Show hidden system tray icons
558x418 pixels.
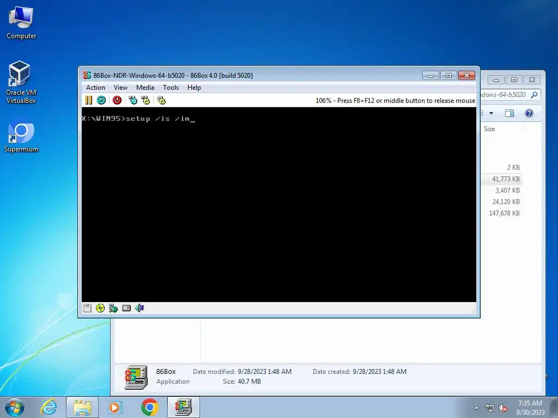[x=476, y=408]
